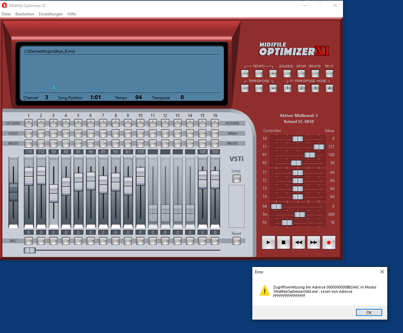Toggle the Loop button

tap(237, 179)
